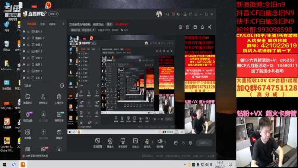Switch to the 我的场景 scene tab

coord(32,24)
